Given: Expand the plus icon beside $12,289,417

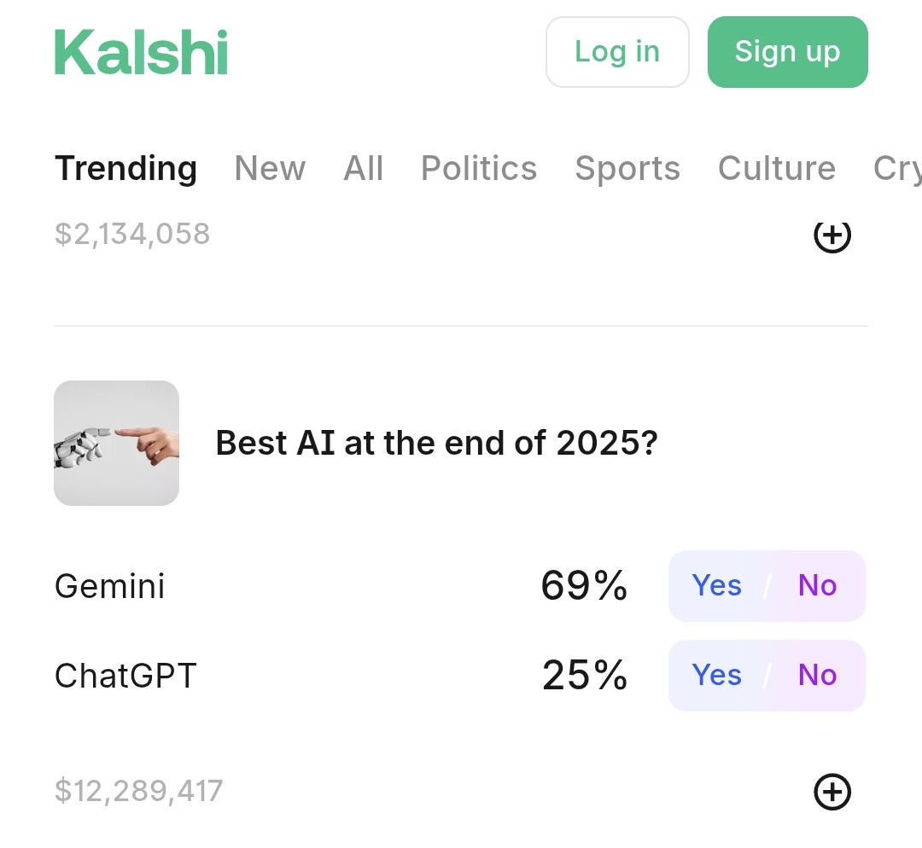Looking at the screenshot, I should click(832, 792).
